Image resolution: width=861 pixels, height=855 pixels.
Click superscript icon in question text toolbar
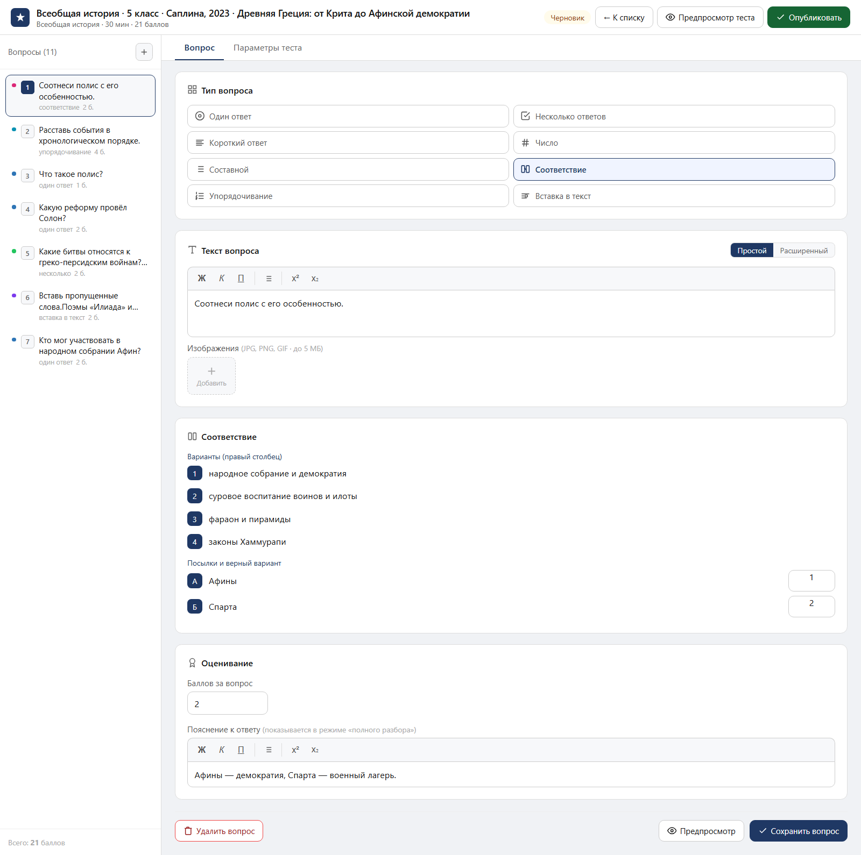coord(295,279)
